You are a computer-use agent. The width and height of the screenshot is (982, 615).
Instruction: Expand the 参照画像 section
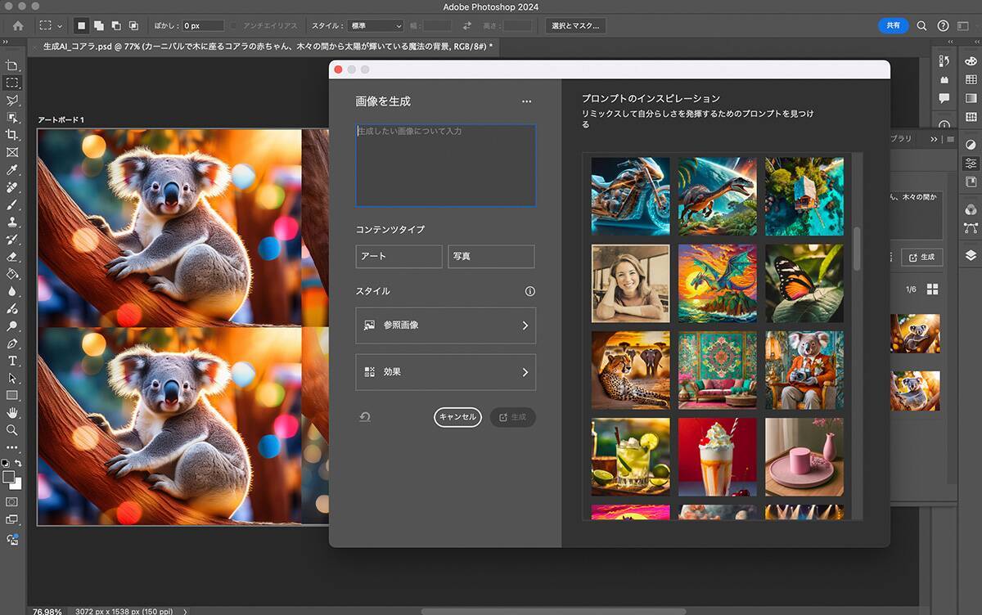click(446, 325)
